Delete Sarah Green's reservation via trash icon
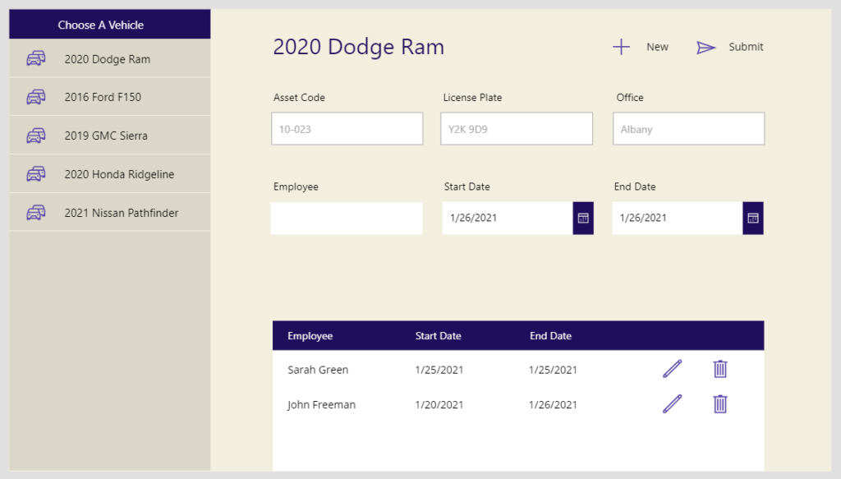Screen dimensions: 841x479 pyautogui.click(x=719, y=369)
